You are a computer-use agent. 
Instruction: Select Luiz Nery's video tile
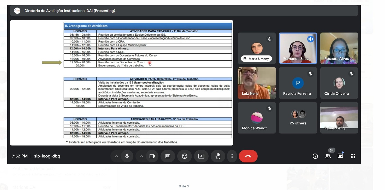click(x=257, y=83)
